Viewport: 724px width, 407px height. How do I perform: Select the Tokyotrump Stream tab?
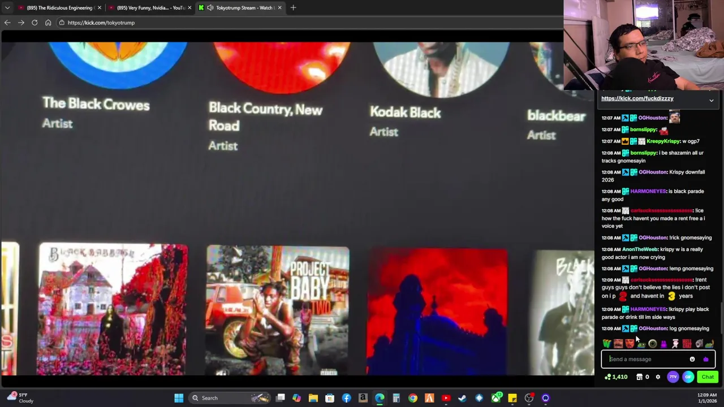click(x=240, y=8)
